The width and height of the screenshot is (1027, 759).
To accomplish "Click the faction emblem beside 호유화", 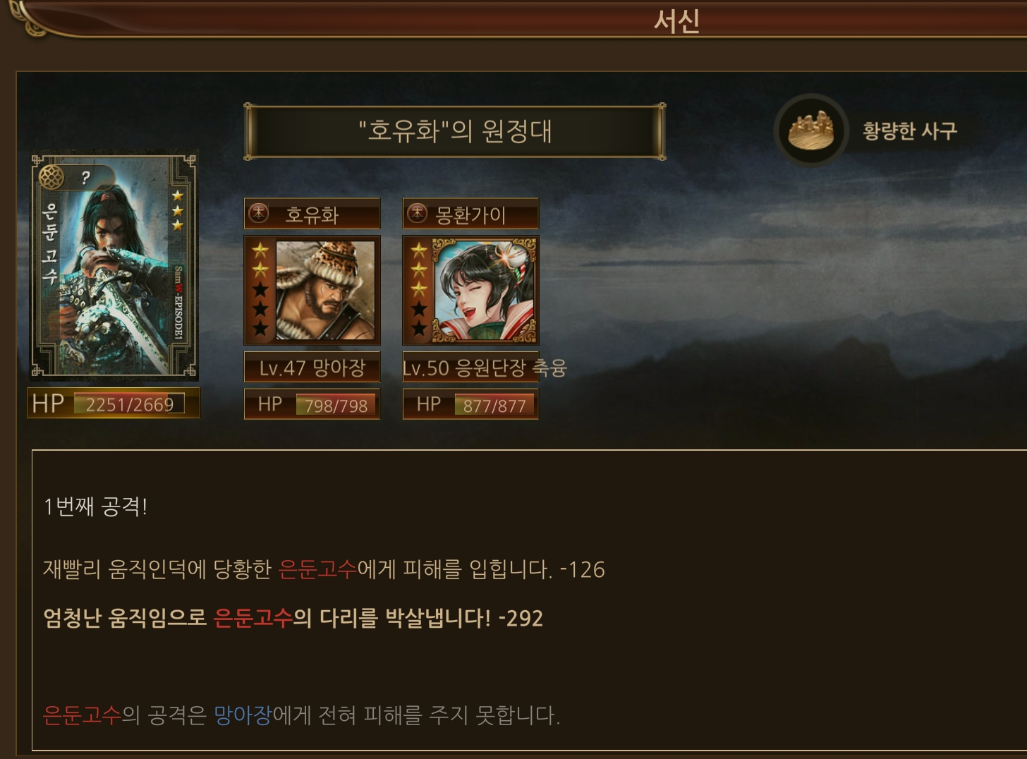I will [x=259, y=213].
